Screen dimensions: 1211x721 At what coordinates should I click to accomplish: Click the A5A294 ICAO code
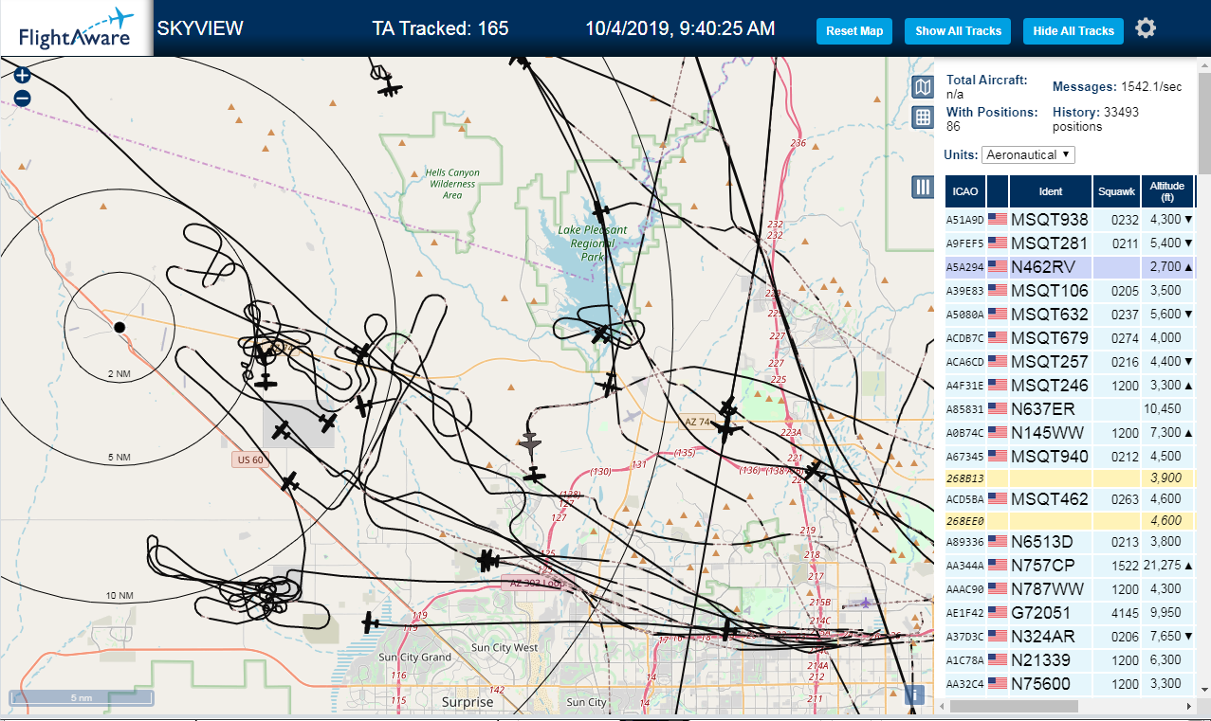pos(965,267)
